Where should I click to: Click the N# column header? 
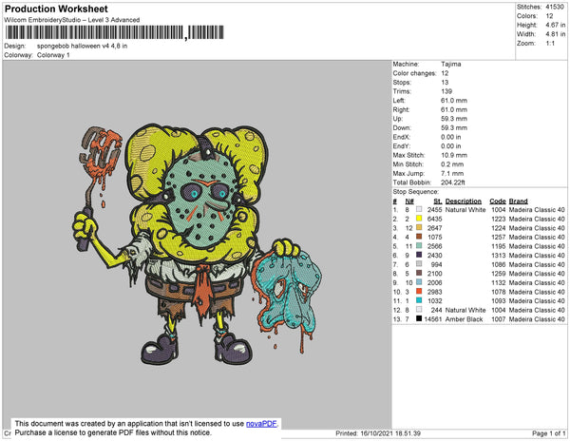[409, 201]
